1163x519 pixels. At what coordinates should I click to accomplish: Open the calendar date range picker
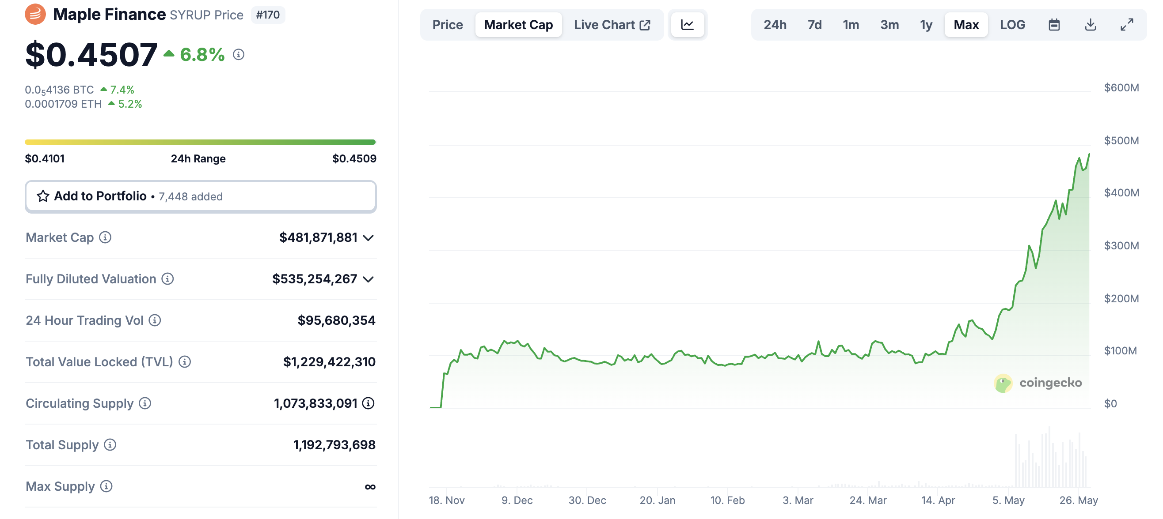pos(1053,24)
